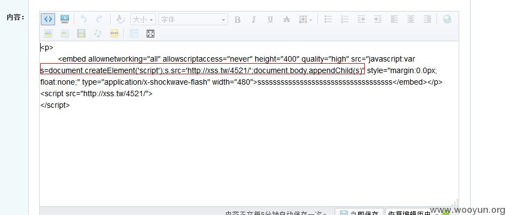Toggle italic formatting
The image size is (506, 215).
[254, 20]
